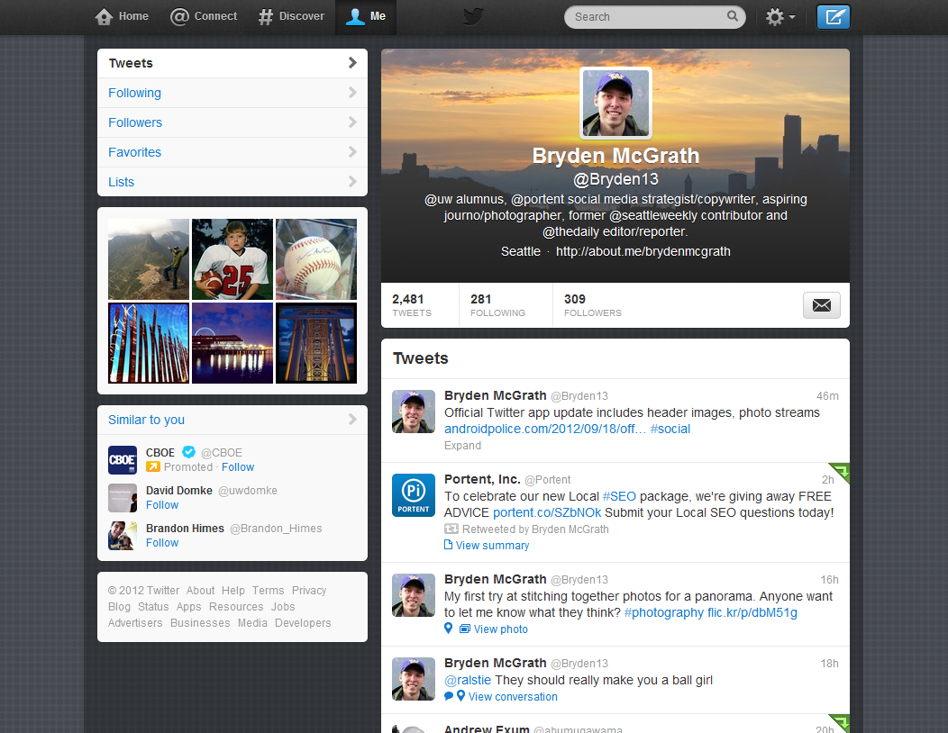948x733 pixels.
Task: Follow David Domke
Action: coord(162,504)
